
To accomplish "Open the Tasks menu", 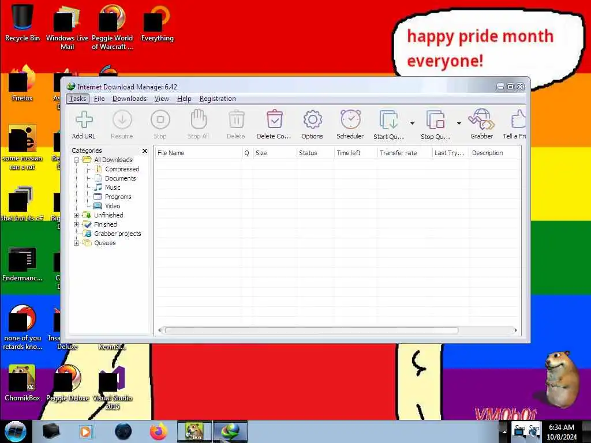I will click(78, 99).
